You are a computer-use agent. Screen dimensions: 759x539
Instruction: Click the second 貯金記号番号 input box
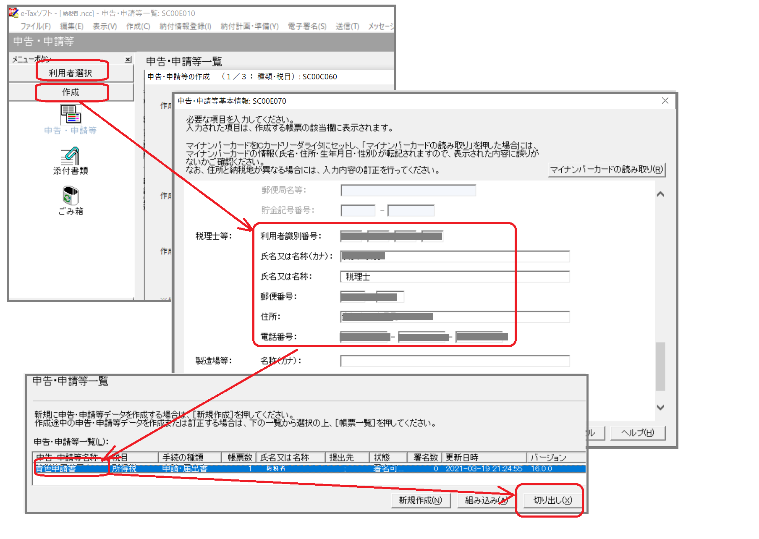411,210
